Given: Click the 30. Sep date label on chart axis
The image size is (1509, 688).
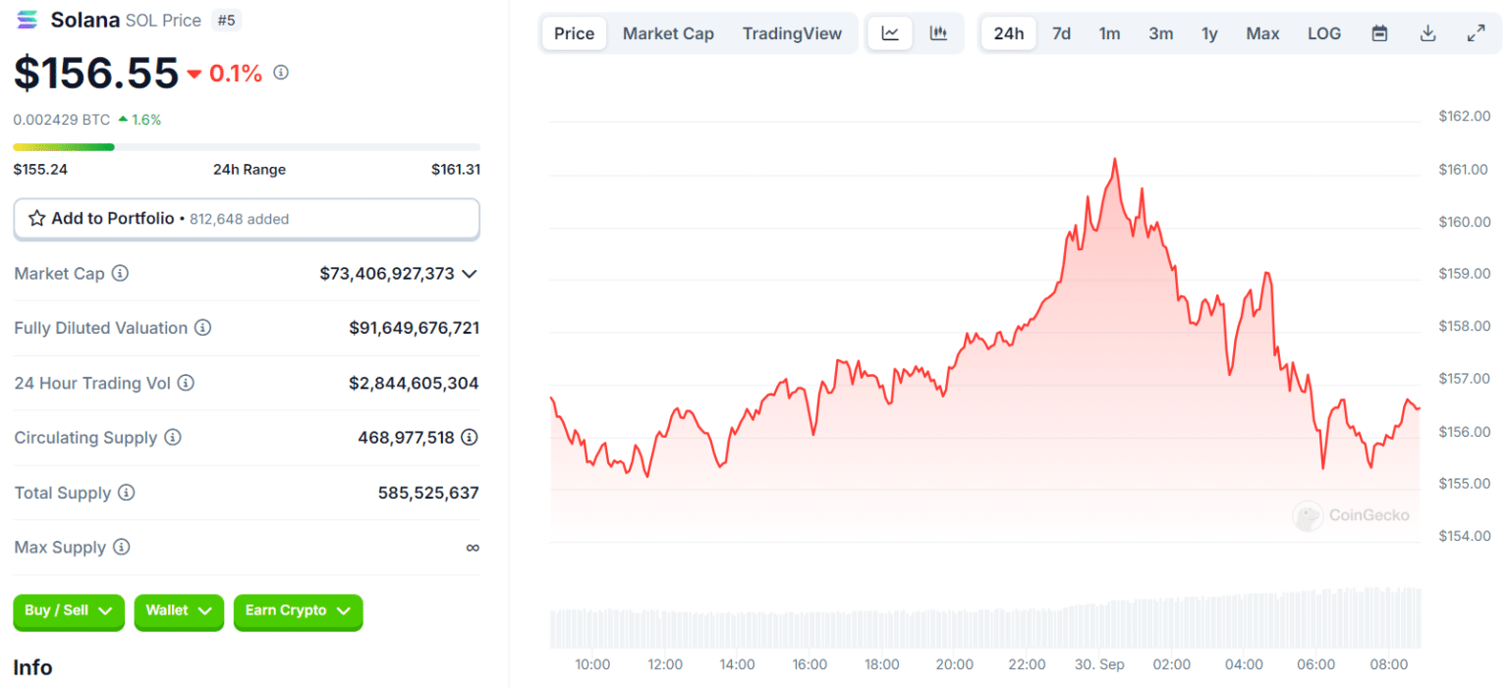Looking at the screenshot, I should tap(1099, 664).
